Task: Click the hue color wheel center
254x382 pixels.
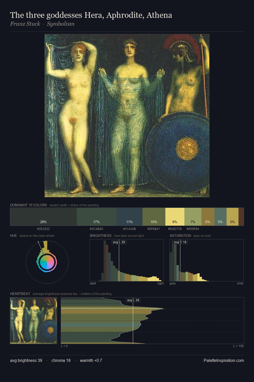Action: pyautogui.click(x=47, y=262)
